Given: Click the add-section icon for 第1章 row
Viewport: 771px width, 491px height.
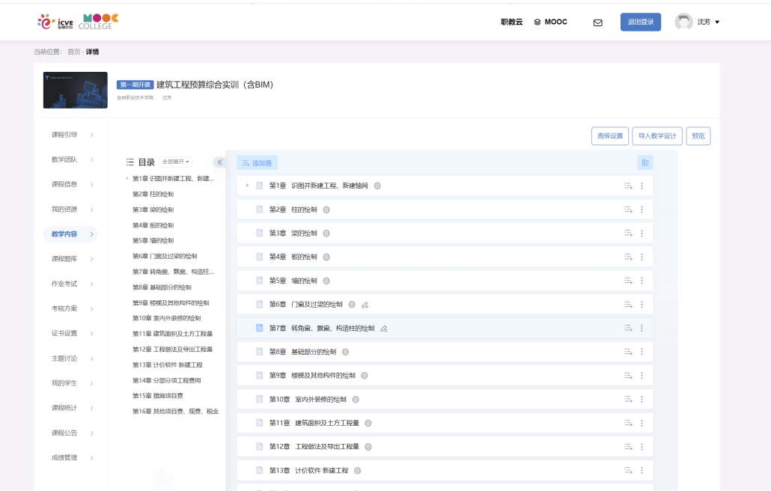Looking at the screenshot, I should (x=629, y=186).
